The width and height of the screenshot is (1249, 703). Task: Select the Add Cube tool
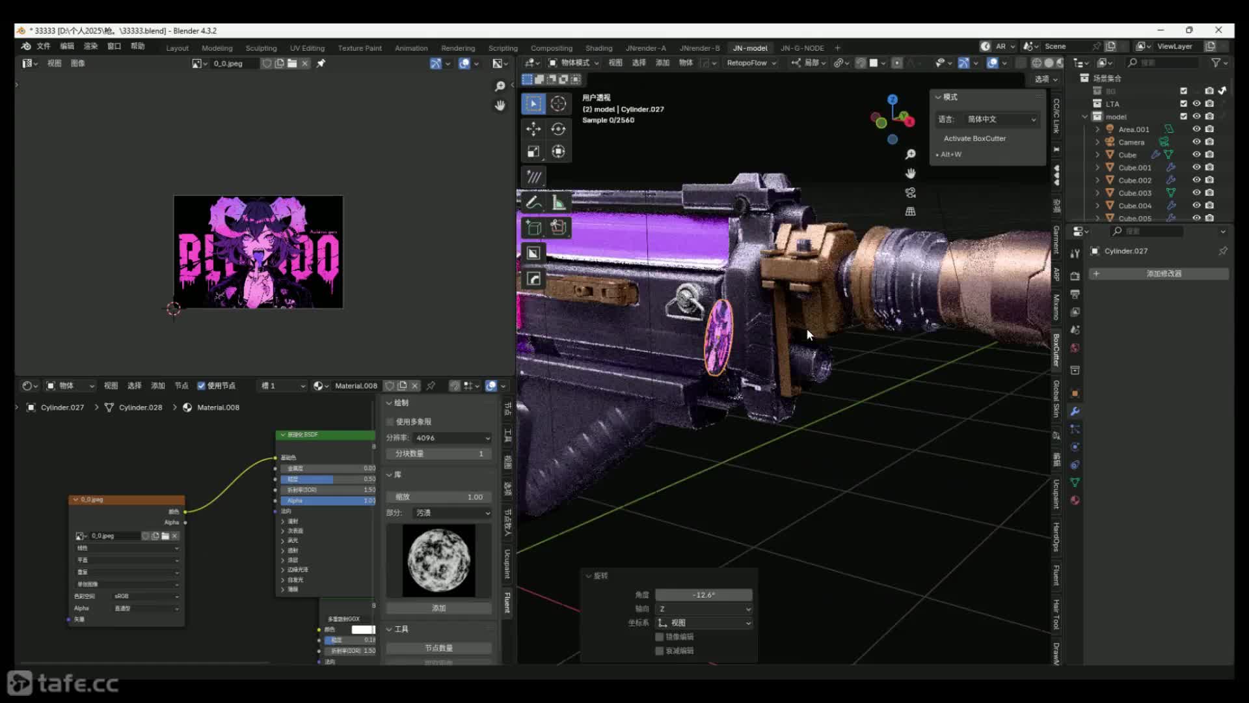(x=533, y=227)
